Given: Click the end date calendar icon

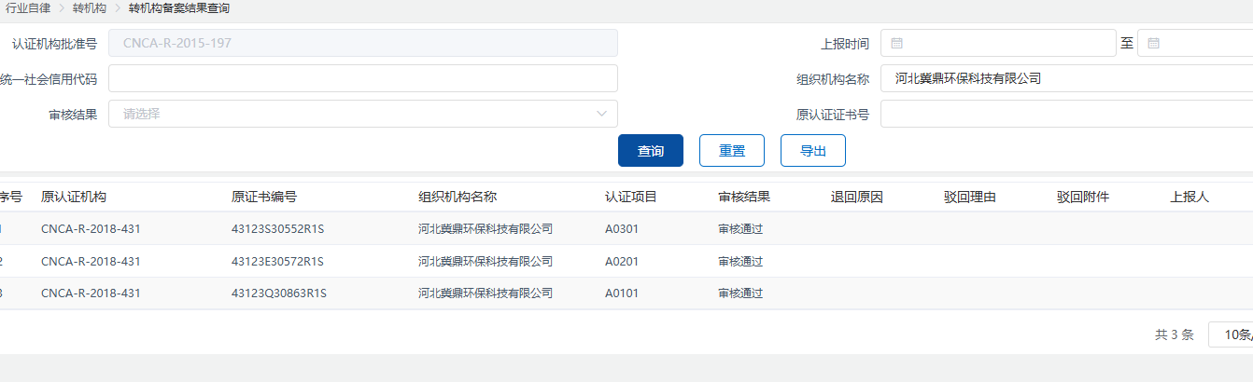Looking at the screenshot, I should click(x=1153, y=44).
